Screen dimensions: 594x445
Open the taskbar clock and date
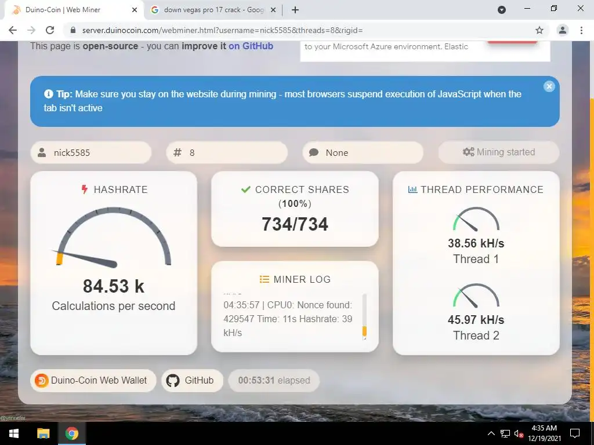click(544, 433)
